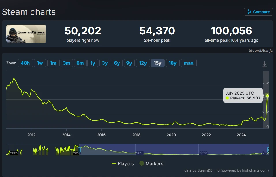Click the 54,370 24-hour peak value
Image resolution: width=276 pixels, height=177 pixels.
157,31
